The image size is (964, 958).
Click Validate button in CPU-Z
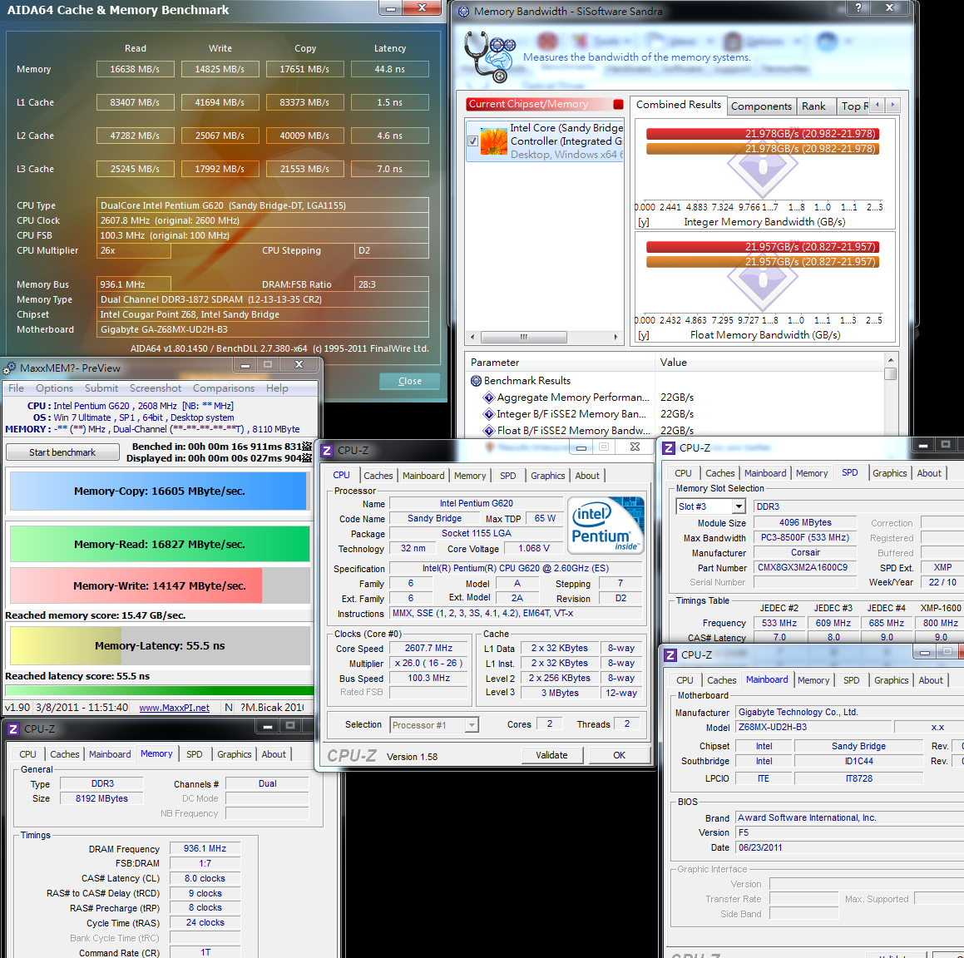coord(551,755)
